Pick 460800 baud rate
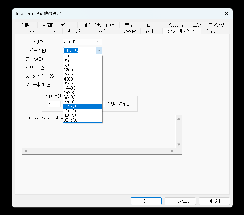This screenshot has height=215, width=244. coord(83,115)
